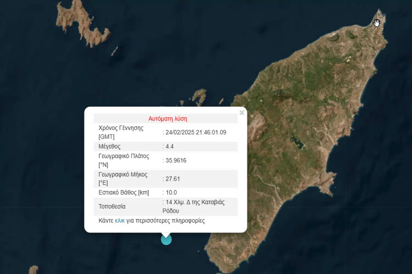Click the Γεωγραφικό Μήκος label
Screen dimensions: 412x274
point(123,174)
